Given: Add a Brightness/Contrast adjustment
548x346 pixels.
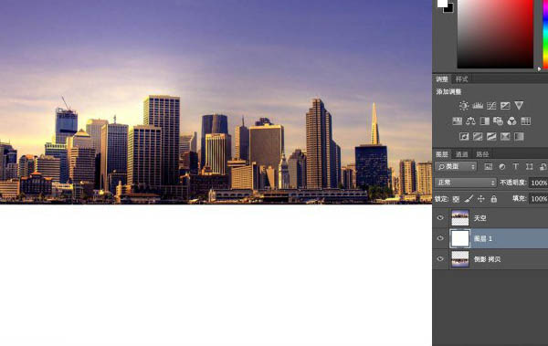Looking at the screenshot, I should [x=463, y=106].
